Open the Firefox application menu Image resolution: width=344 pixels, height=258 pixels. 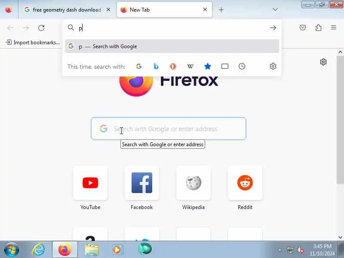pos(334,28)
